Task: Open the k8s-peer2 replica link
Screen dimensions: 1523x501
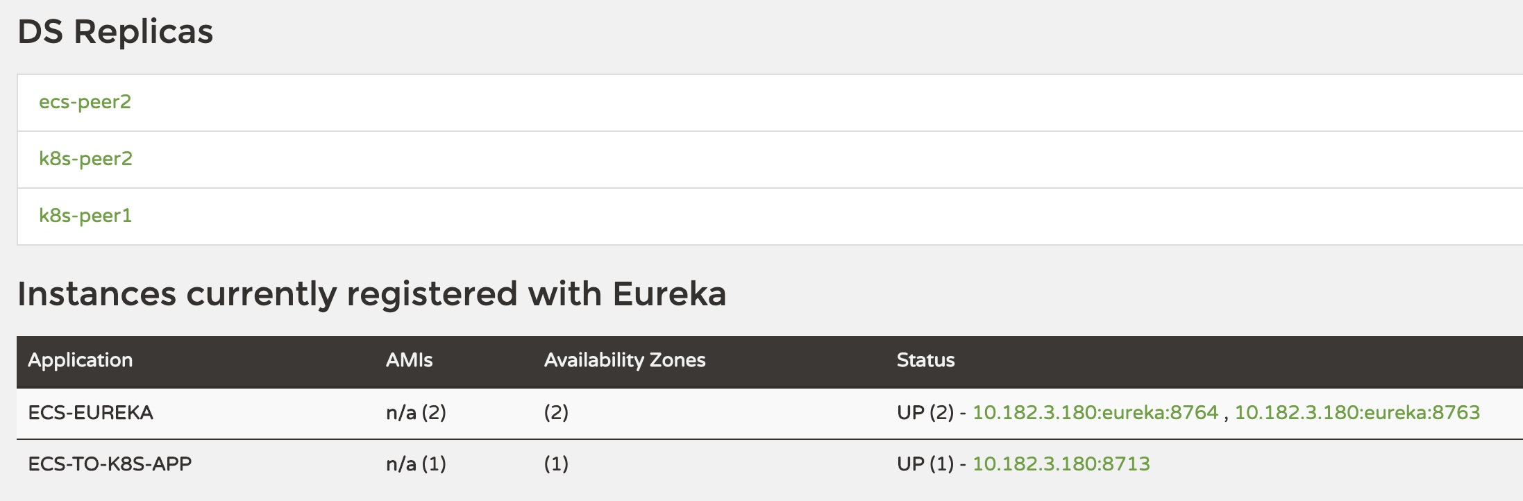Action: [85, 159]
